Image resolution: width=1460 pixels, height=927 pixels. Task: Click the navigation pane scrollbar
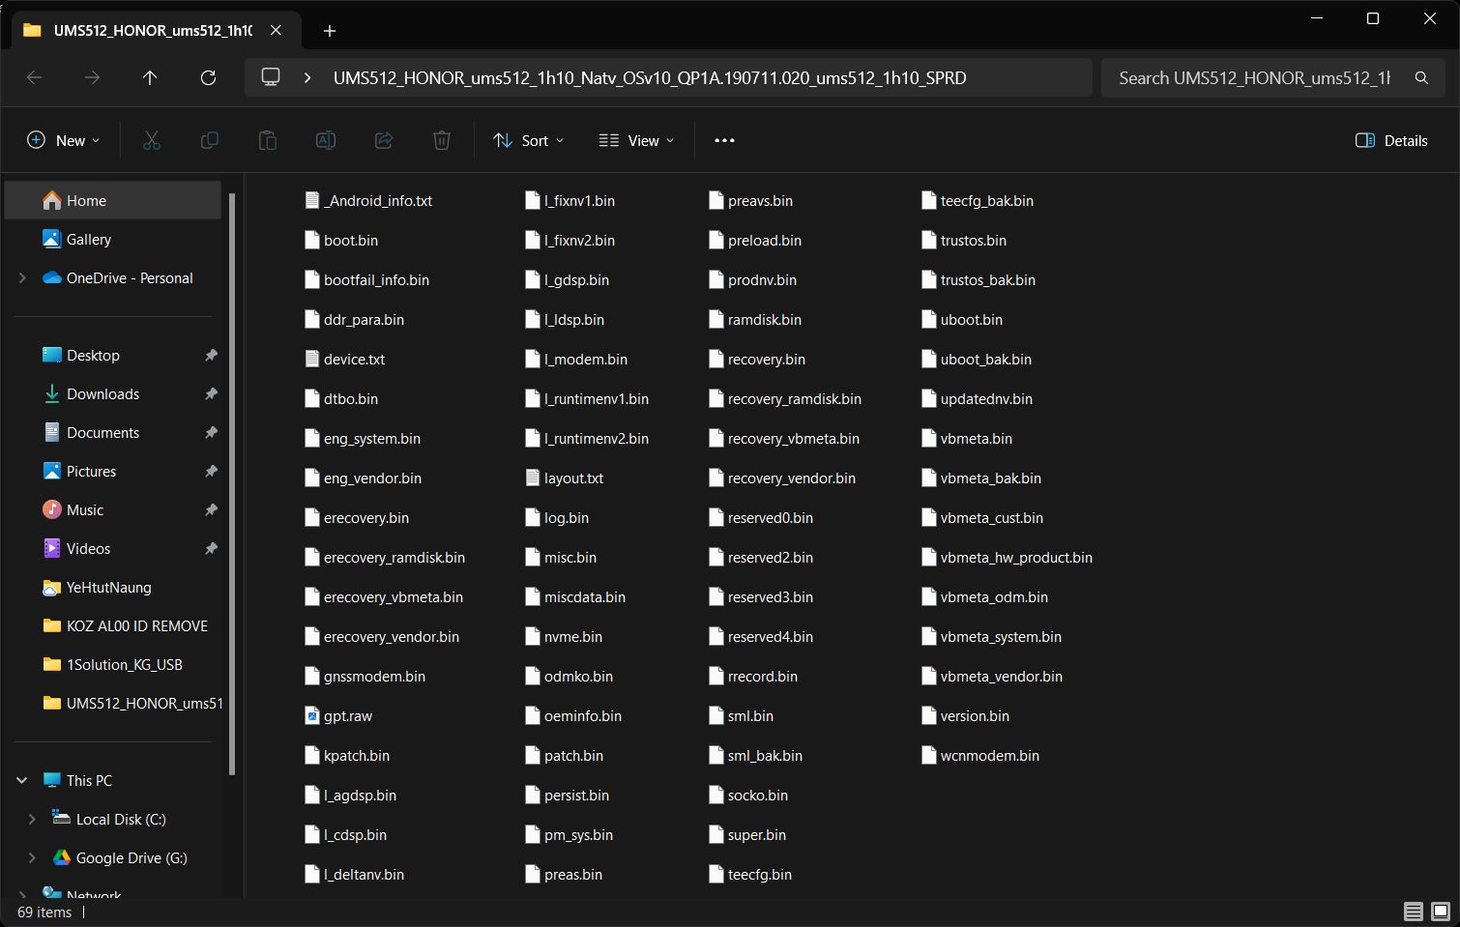click(x=232, y=483)
